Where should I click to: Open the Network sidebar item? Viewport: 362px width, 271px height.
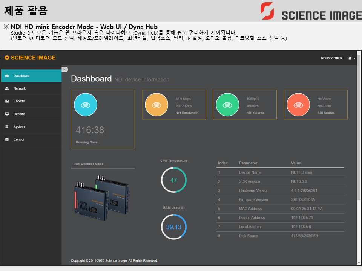point(31,88)
